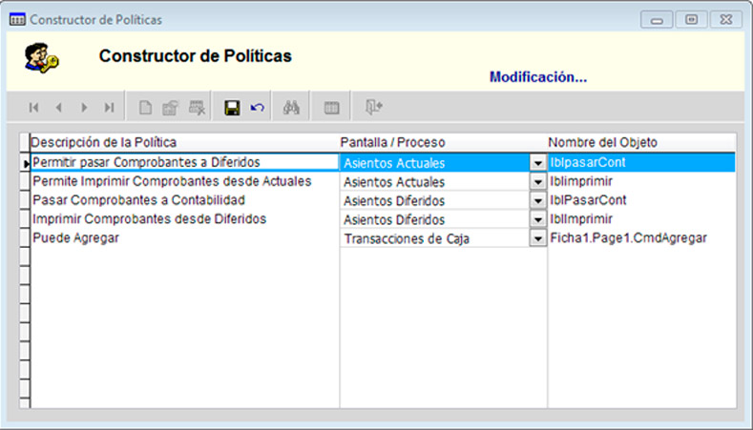The width and height of the screenshot is (753, 430).
Task: Jump to last record in toolbar
Action: [109, 108]
